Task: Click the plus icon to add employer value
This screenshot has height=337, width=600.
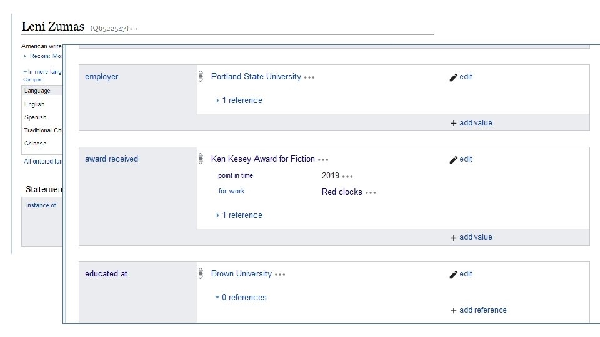Action: click(454, 123)
